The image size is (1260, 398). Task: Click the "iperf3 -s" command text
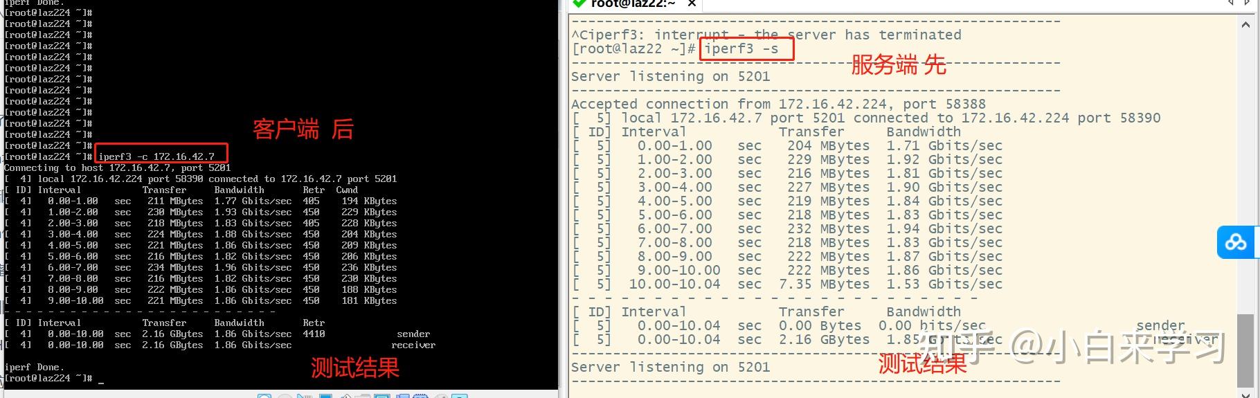[x=741, y=49]
